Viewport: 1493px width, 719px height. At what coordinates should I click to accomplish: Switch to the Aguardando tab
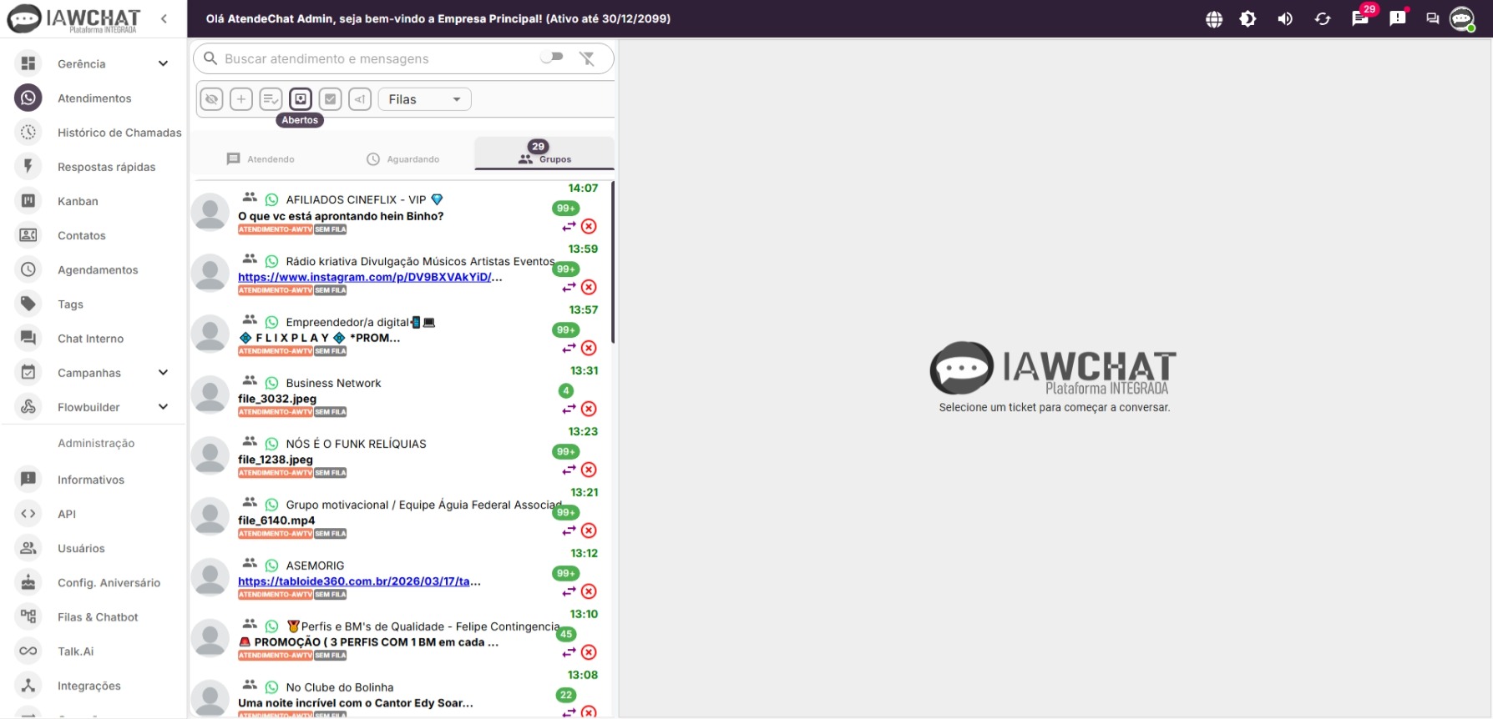coord(403,159)
